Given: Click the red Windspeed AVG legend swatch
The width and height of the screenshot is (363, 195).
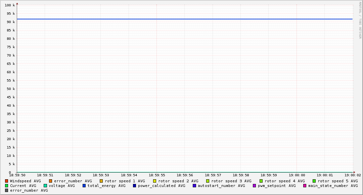Looking at the screenshot, I should (x=6, y=181).
